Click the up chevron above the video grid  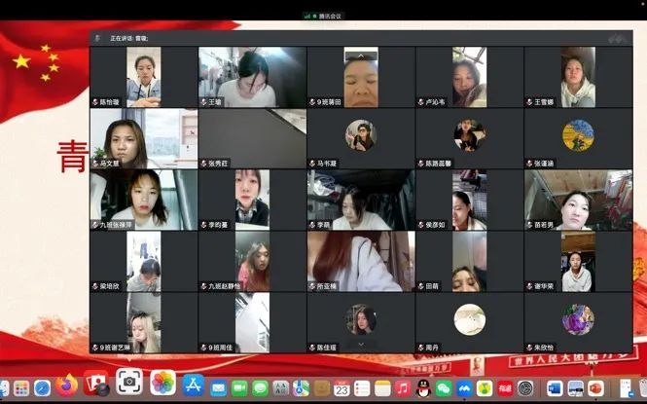361,55
